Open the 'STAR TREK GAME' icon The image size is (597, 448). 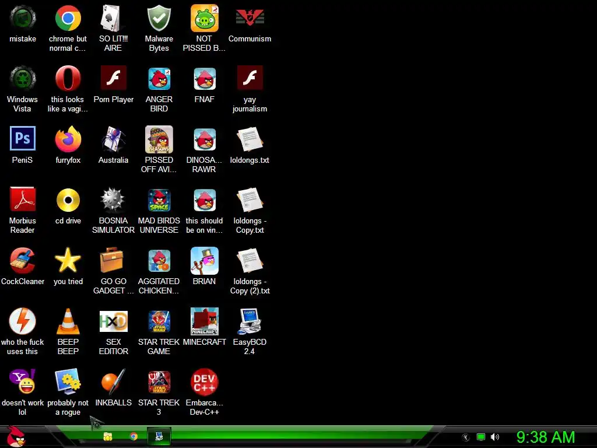click(x=159, y=321)
